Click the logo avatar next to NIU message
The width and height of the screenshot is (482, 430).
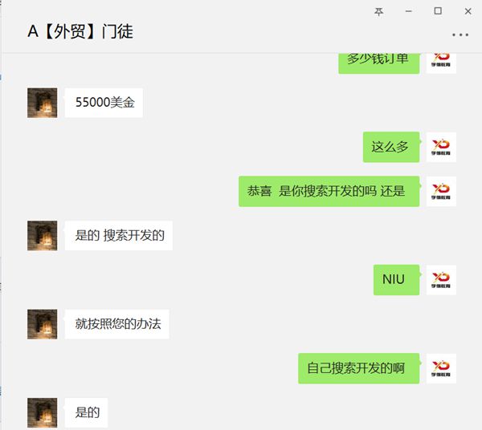click(441, 280)
